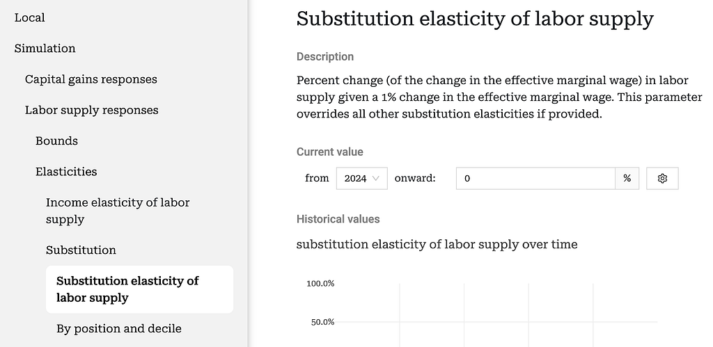Open the Bounds sidebar item
The width and height of the screenshot is (713, 347).
[x=56, y=140]
